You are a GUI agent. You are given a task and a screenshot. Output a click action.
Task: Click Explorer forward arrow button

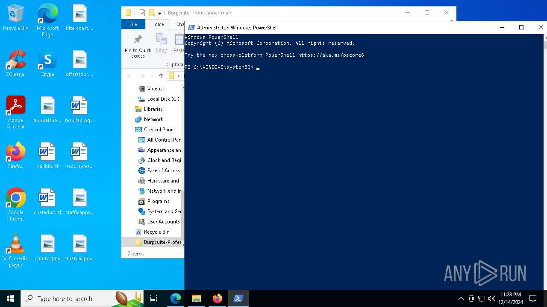142,76
